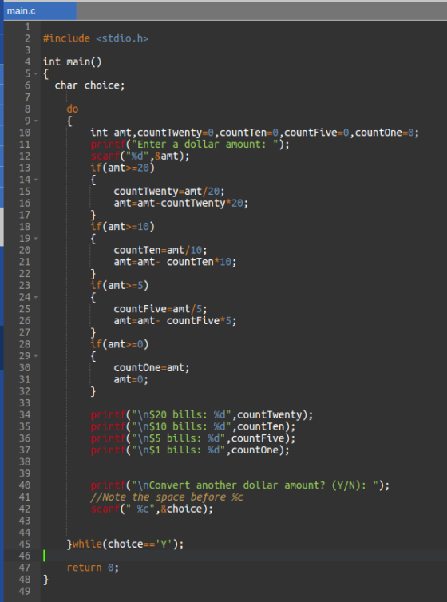Collapse the fold arrow at line 14
This screenshot has height=602, width=447.
pyautogui.click(x=35, y=180)
